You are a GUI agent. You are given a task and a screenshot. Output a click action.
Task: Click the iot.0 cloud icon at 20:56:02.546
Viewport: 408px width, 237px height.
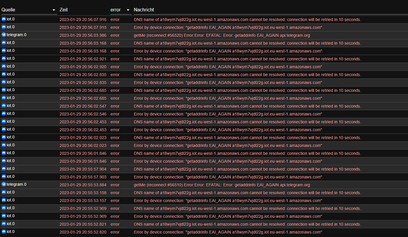tap(4, 113)
